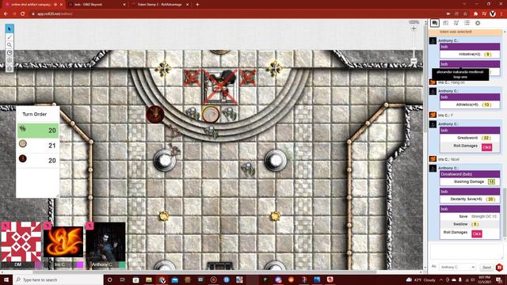Select the dark red demon token on map
Image resolution: width=507 pixels, height=285 pixels.
click(x=155, y=114)
